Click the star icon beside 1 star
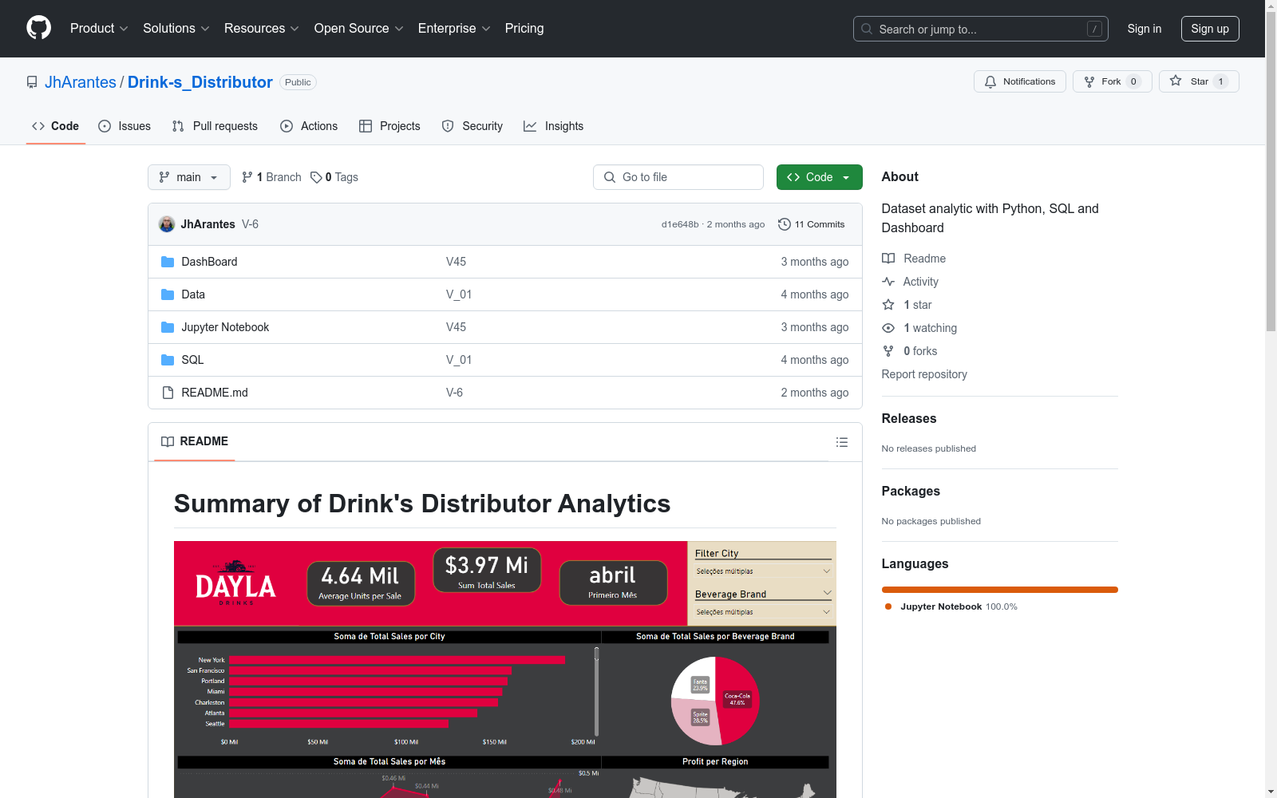 tap(888, 305)
